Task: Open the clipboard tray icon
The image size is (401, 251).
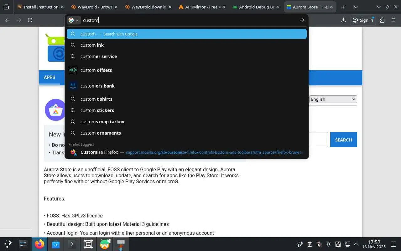Action: click(x=310, y=244)
